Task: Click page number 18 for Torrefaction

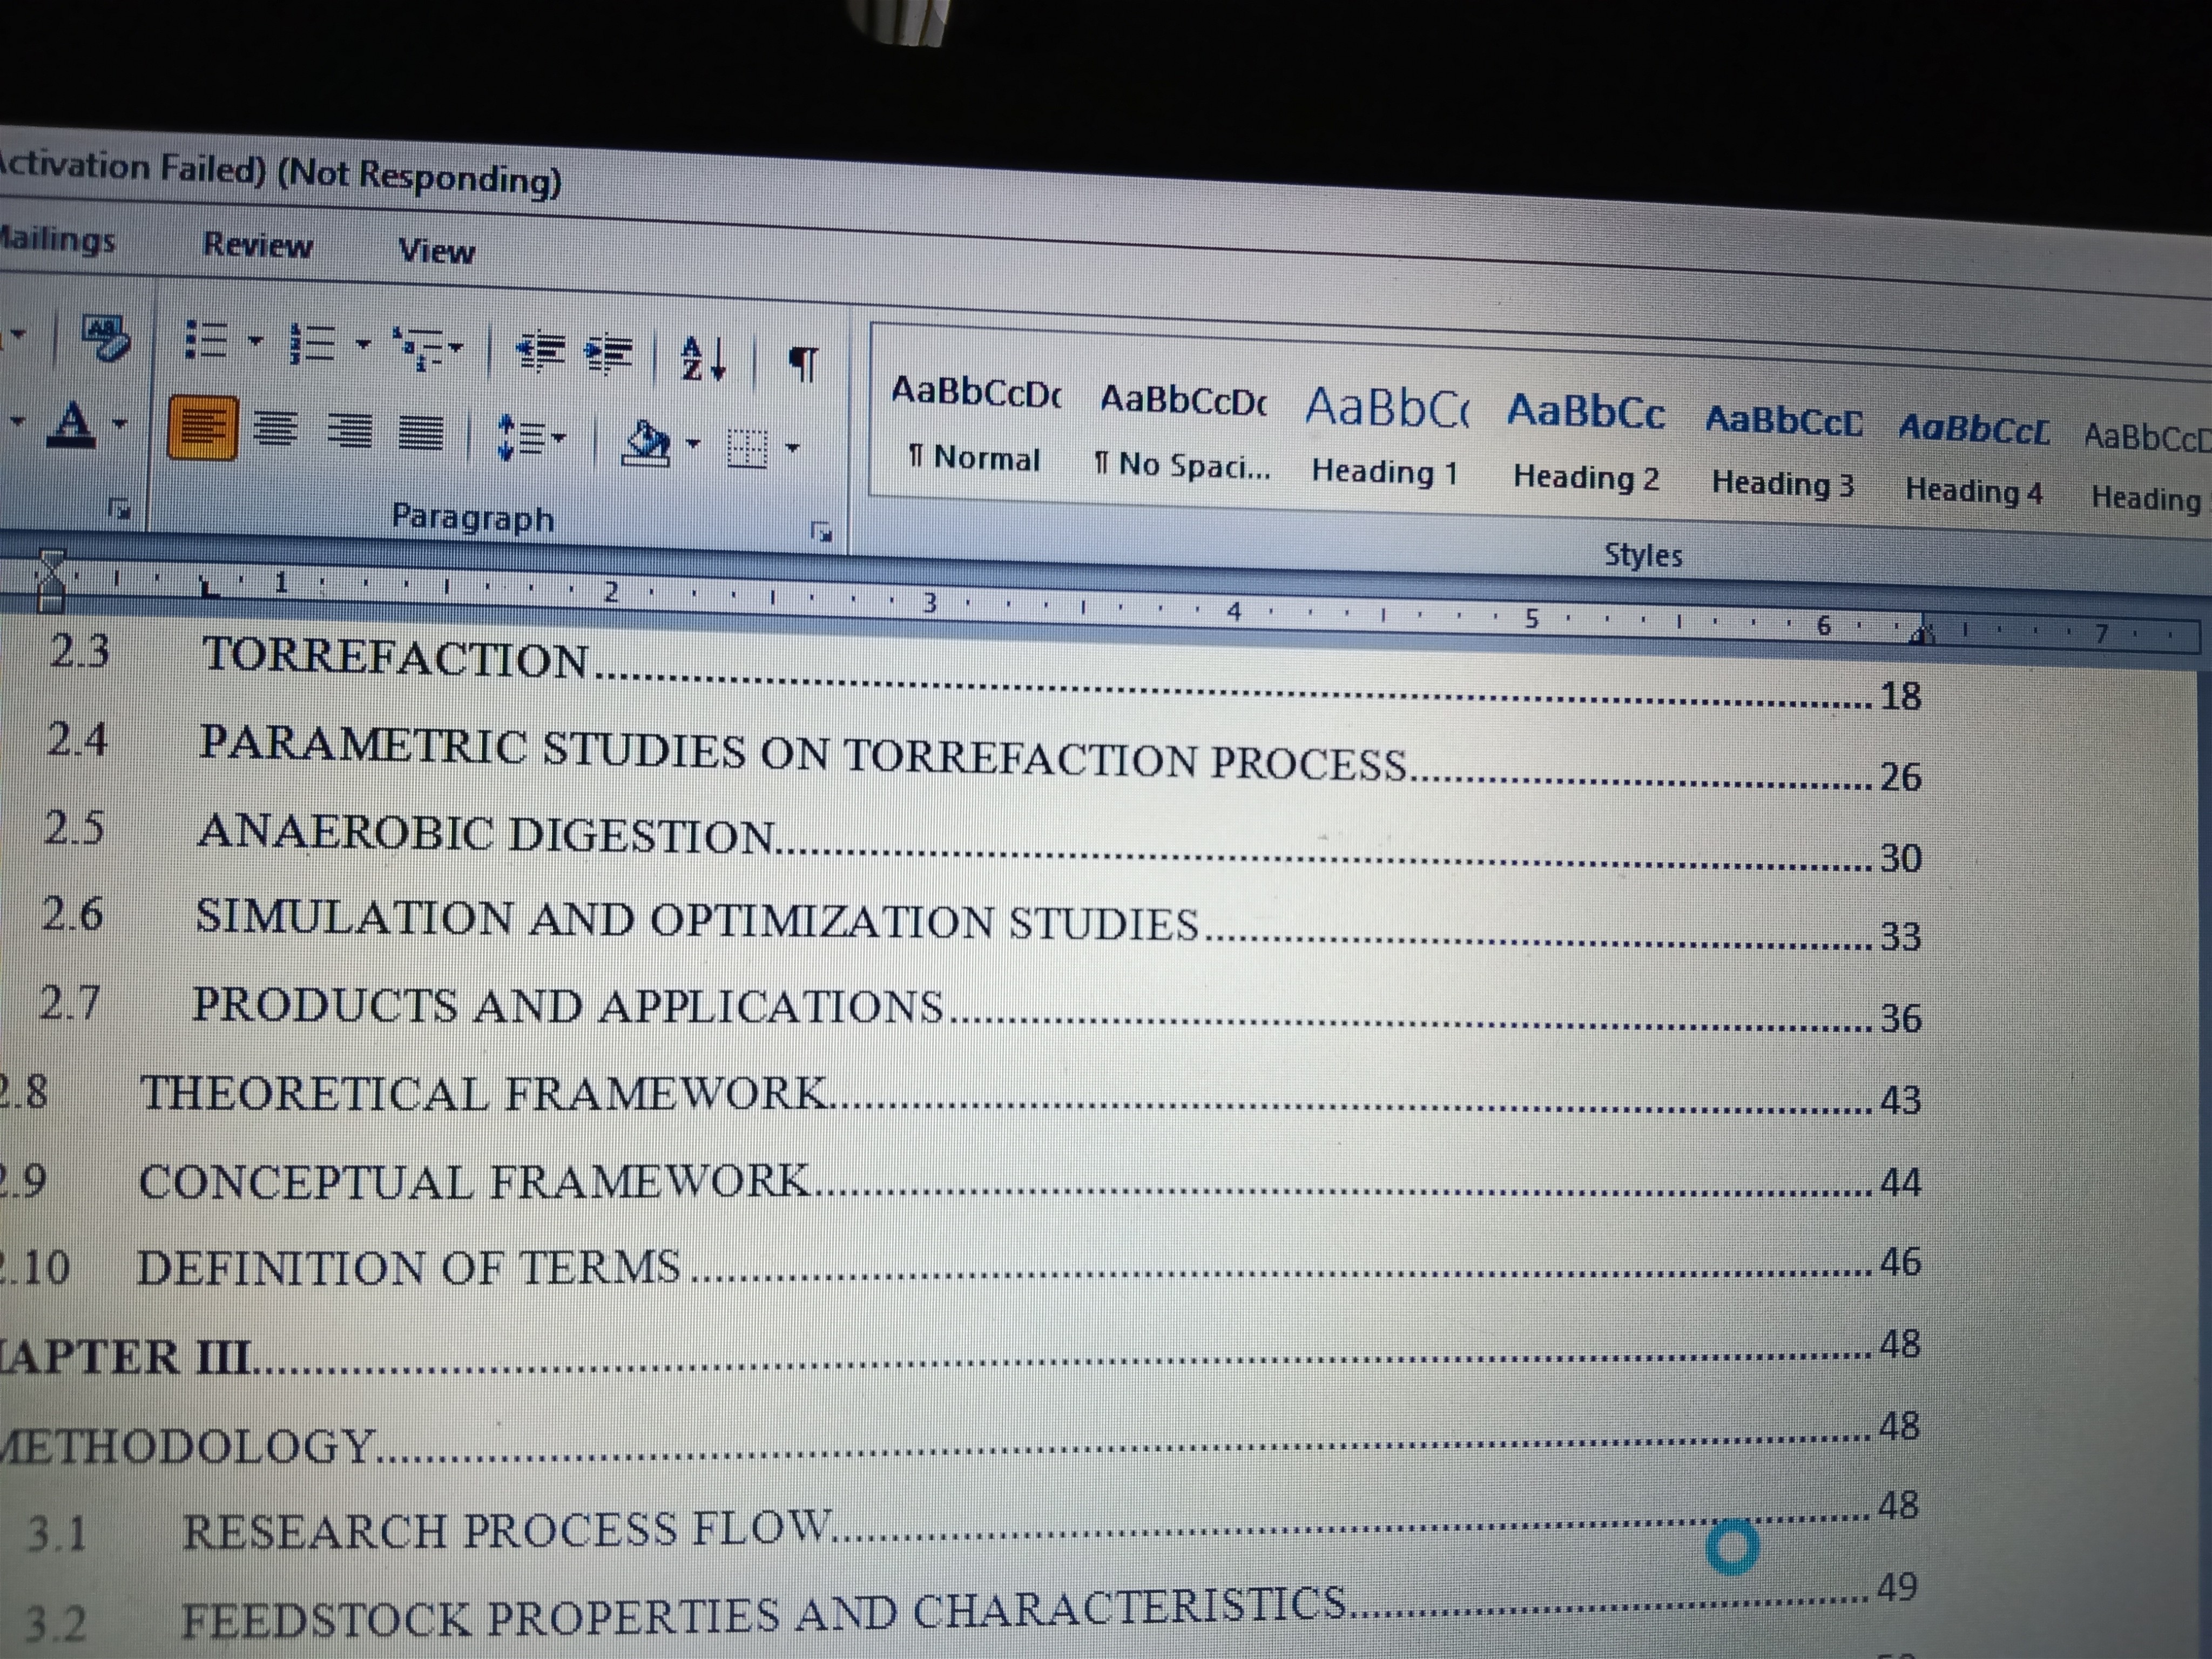Action: pos(1901,695)
